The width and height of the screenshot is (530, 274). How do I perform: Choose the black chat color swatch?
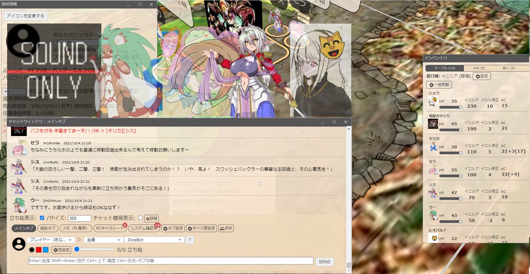pos(31,250)
